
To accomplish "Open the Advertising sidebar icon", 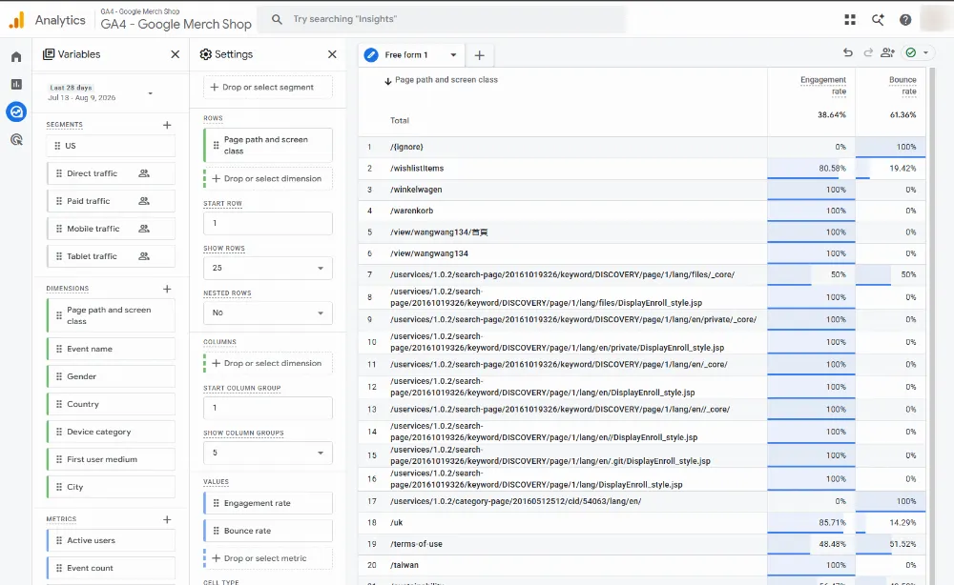I will click(x=16, y=140).
